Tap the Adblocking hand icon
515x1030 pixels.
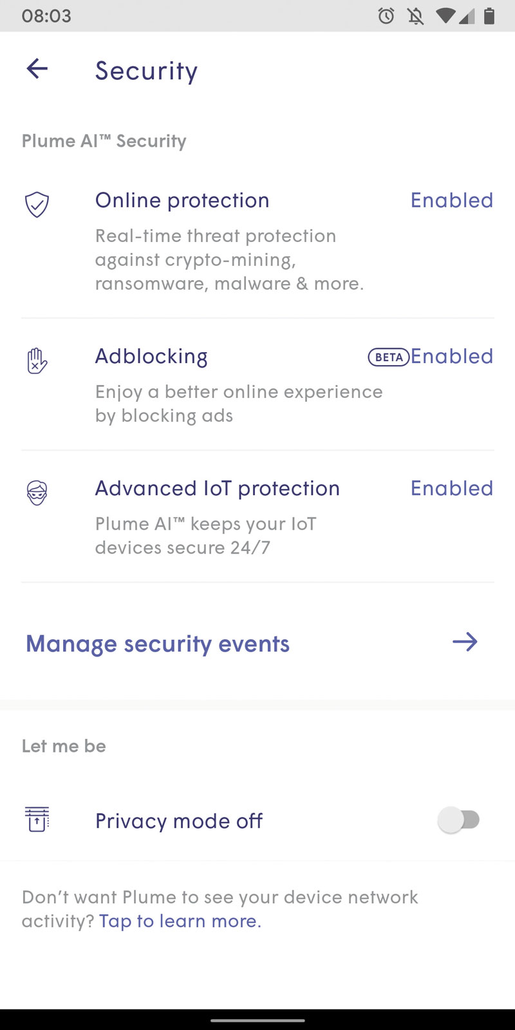[37, 360]
